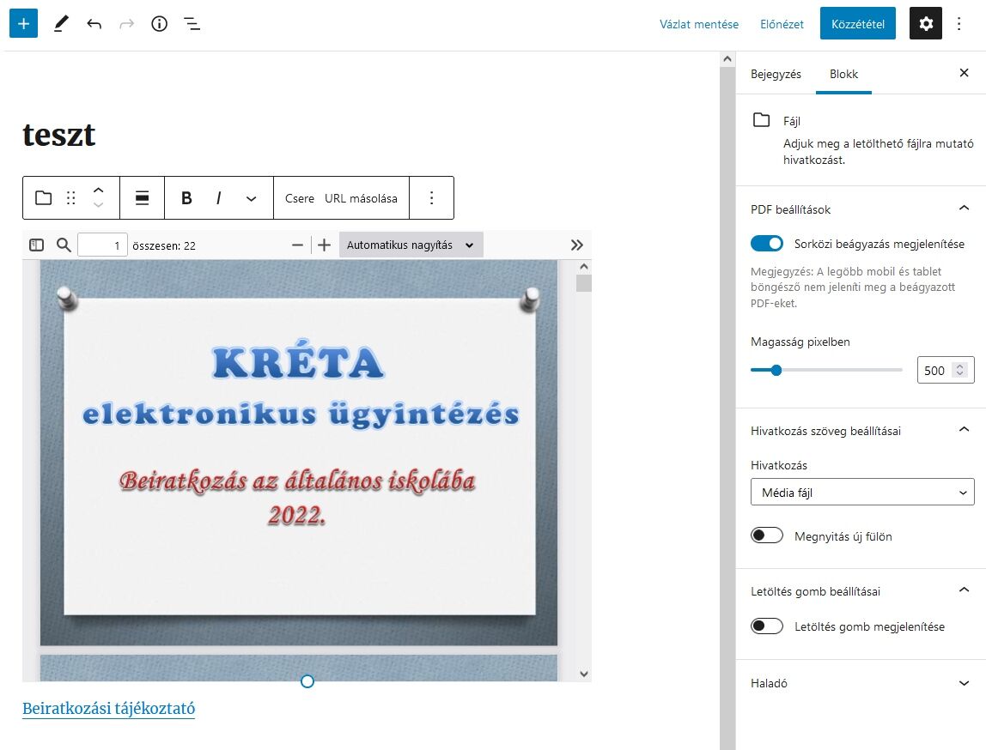Change block alignment icon

coord(142,198)
